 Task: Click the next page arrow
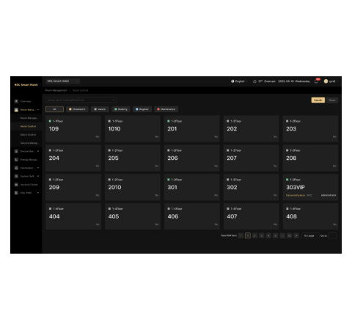[296, 235]
